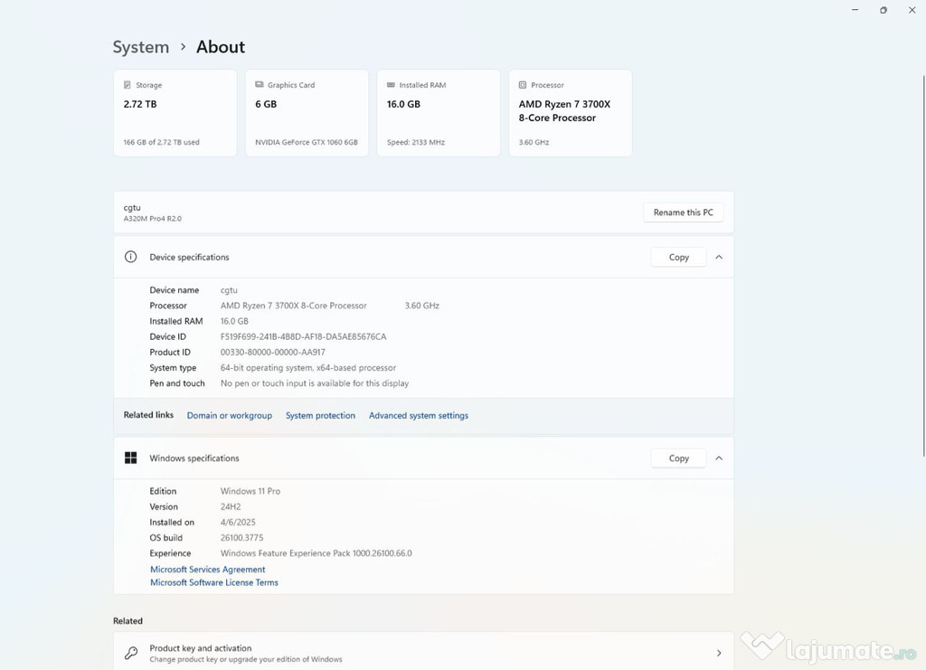Select the Device ID value F519F699-241B-4B8D-AF18-DA5AE85676CA

304,337
